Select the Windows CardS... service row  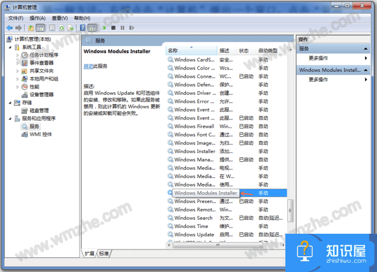pyautogui.click(x=226, y=60)
